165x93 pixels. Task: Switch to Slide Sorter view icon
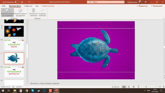pos(129,87)
